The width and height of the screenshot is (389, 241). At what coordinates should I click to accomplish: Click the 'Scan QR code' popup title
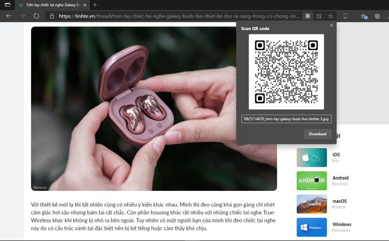click(255, 28)
